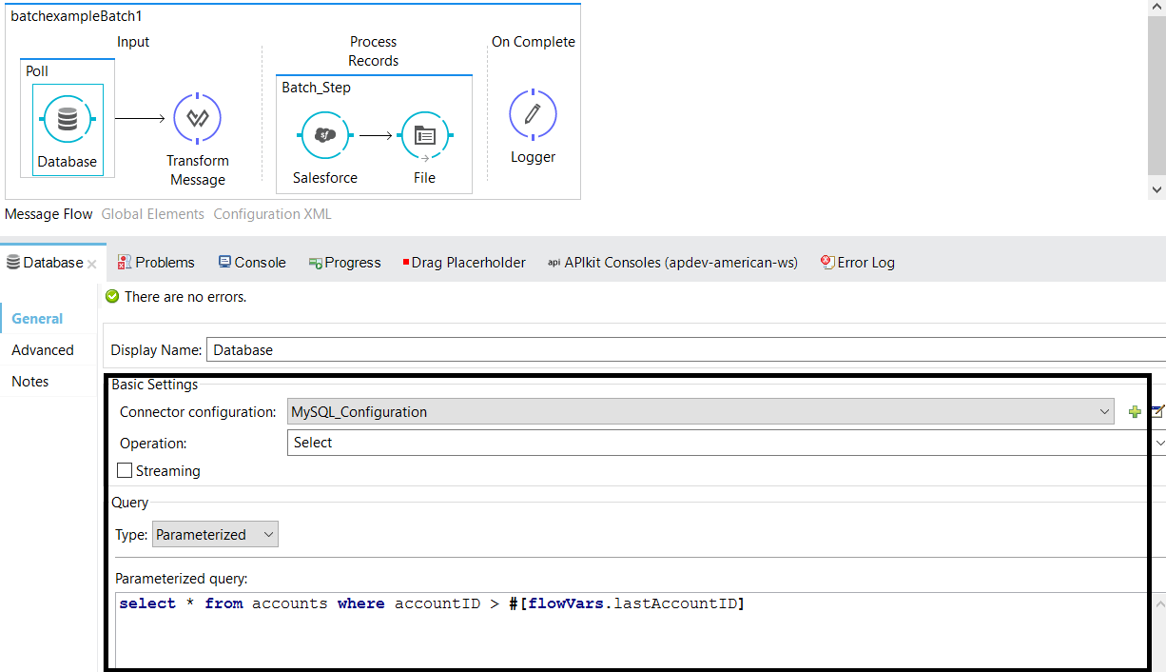Enable the Streaming checkbox

click(x=125, y=470)
